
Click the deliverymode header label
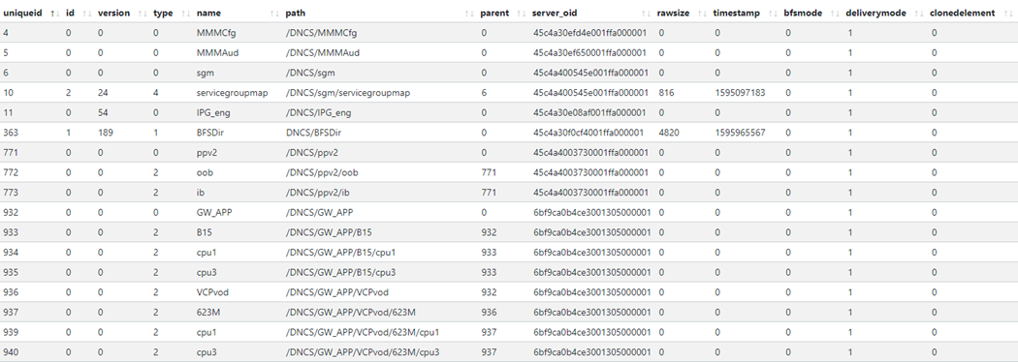click(875, 13)
